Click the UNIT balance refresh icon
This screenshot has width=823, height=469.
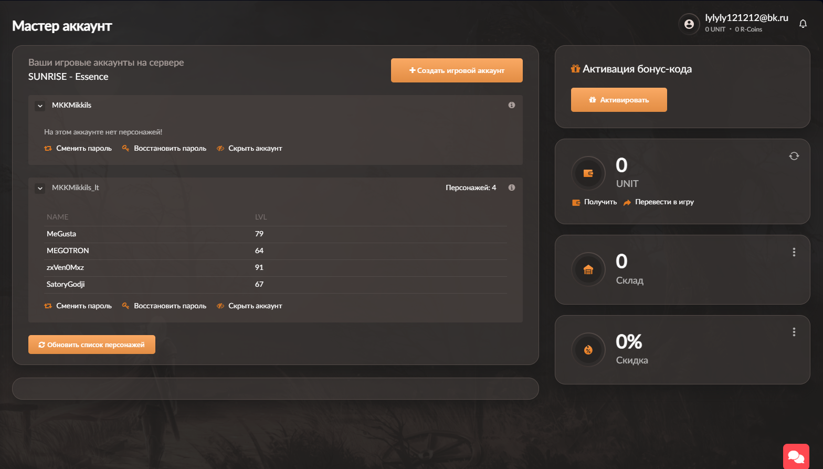794,156
